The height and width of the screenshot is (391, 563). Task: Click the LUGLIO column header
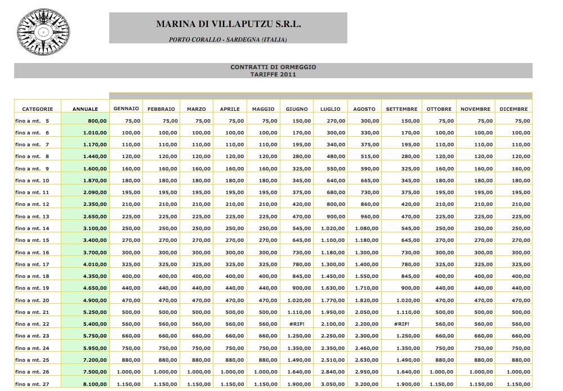click(330, 109)
